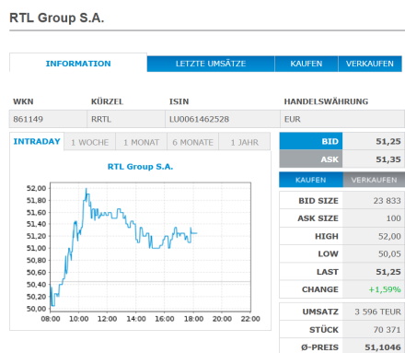
Task: Click the RTL Group S.A. page heading
Action: pyautogui.click(x=57, y=18)
